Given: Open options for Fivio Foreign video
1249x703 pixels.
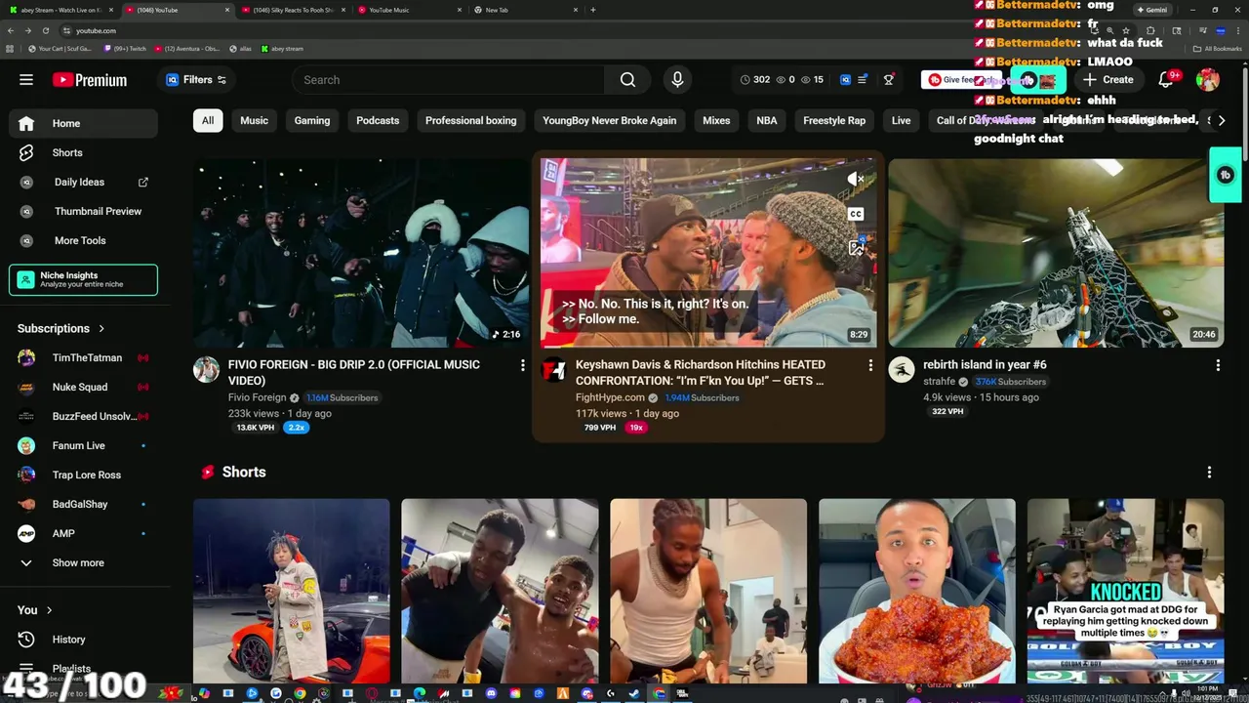Looking at the screenshot, I should 523,365.
